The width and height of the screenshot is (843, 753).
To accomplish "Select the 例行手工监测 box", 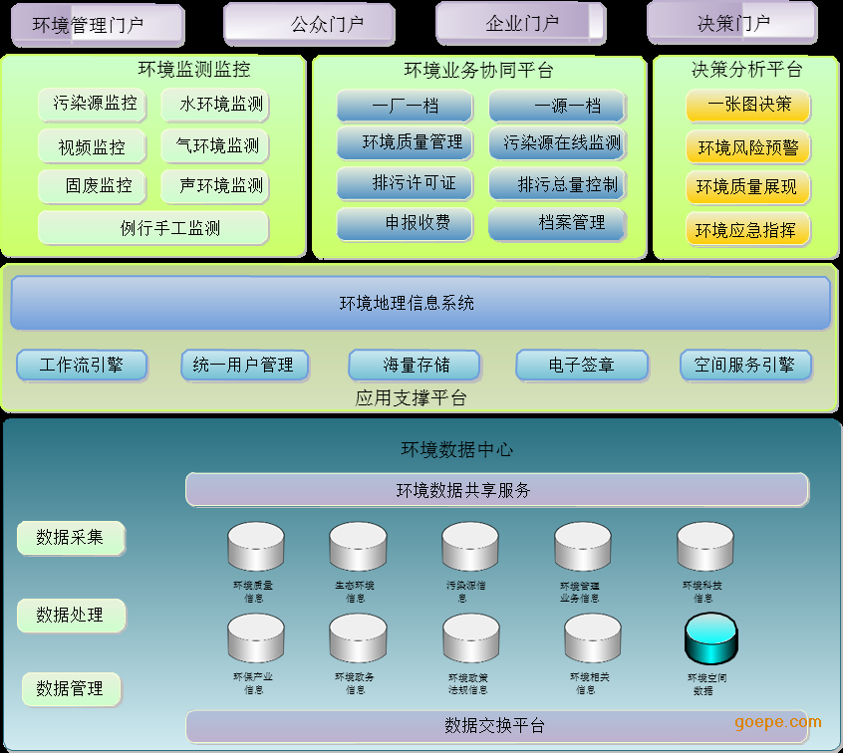I will coord(153,228).
